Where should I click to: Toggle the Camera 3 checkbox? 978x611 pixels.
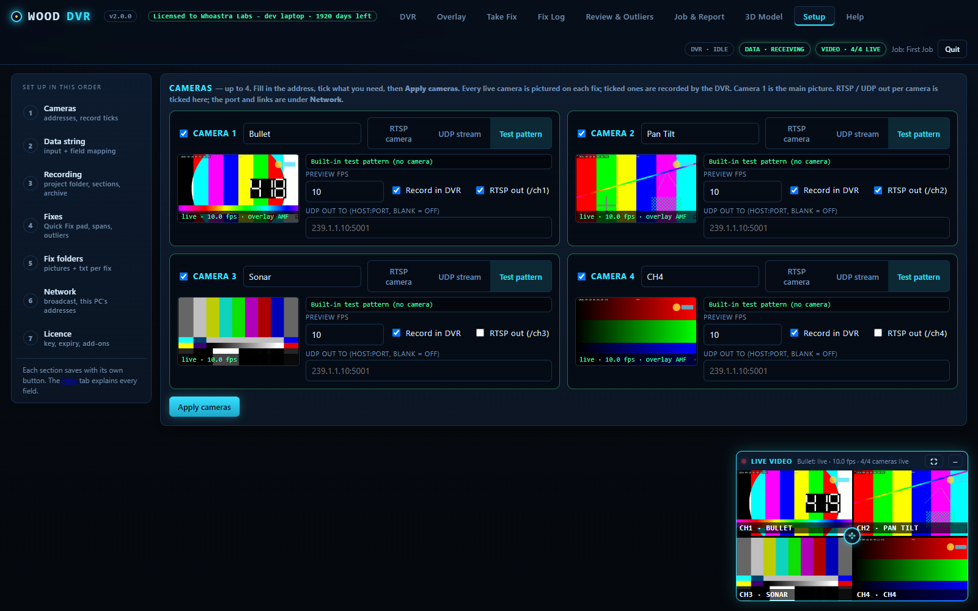(183, 276)
